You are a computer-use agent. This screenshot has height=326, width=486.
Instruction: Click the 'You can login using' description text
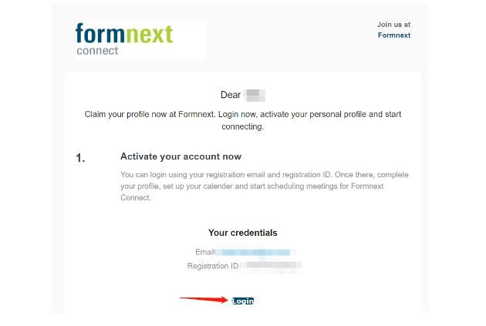(265, 186)
